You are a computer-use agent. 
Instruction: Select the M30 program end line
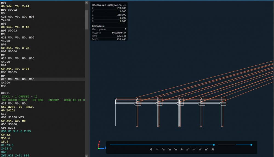(4, 86)
